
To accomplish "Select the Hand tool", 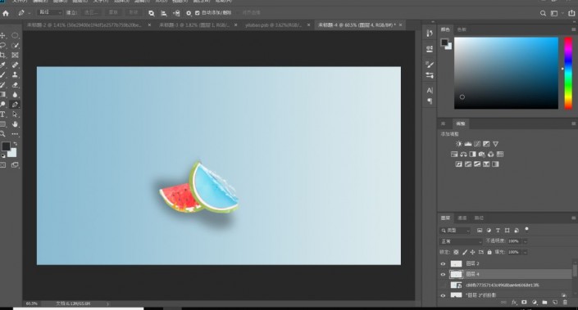I will pos(15,124).
